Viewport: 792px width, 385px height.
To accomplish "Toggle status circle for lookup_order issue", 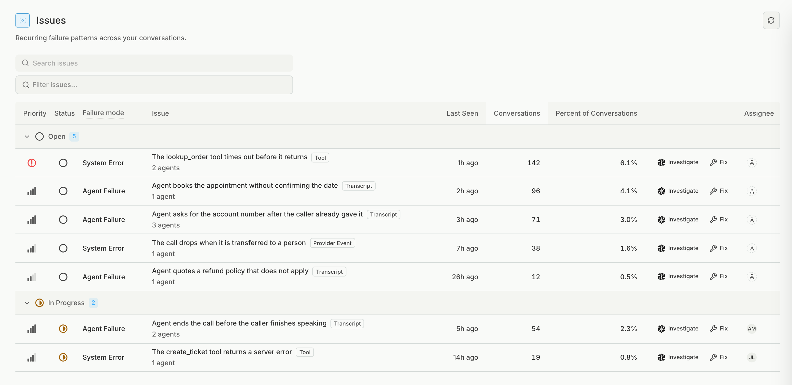I will pos(63,163).
